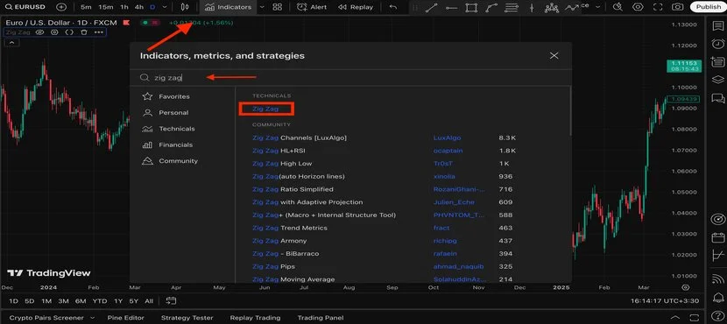Image resolution: width=727 pixels, height=324 pixels.
Task: Select the horizontal ray drawing tool
Action: [451, 7]
